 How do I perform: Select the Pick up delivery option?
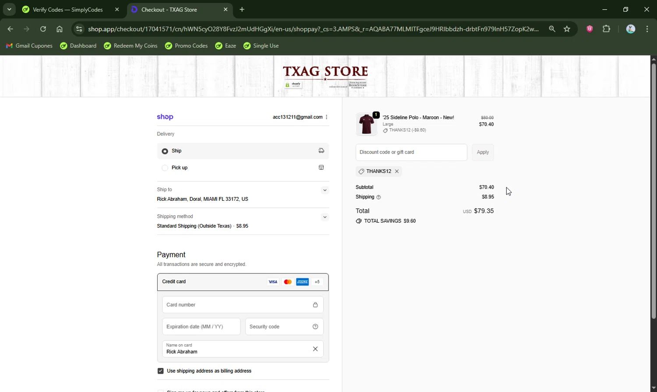[x=243, y=168]
